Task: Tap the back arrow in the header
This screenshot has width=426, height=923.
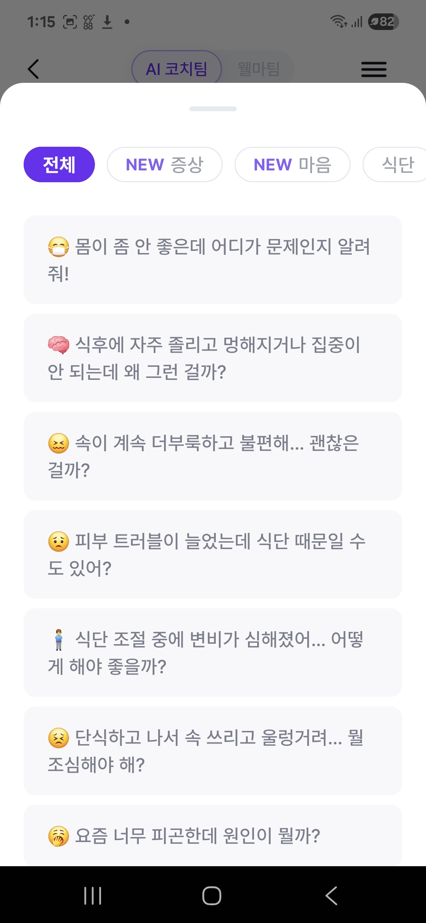Action: point(34,69)
